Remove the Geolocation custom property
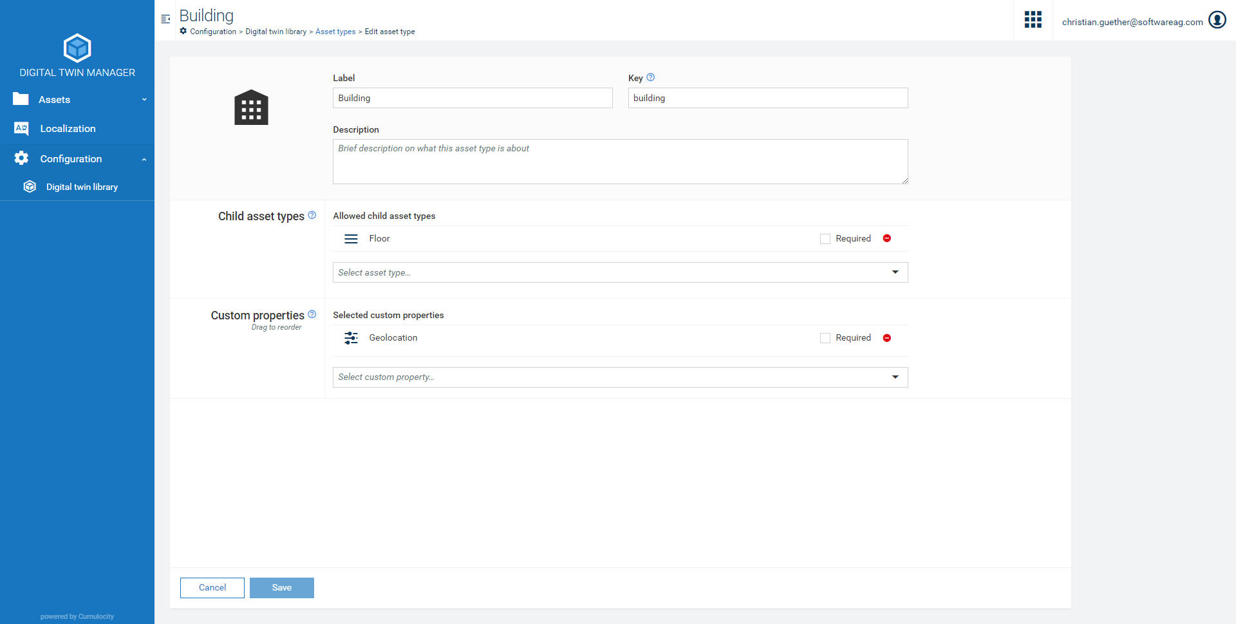The width and height of the screenshot is (1236, 624). (x=886, y=338)
